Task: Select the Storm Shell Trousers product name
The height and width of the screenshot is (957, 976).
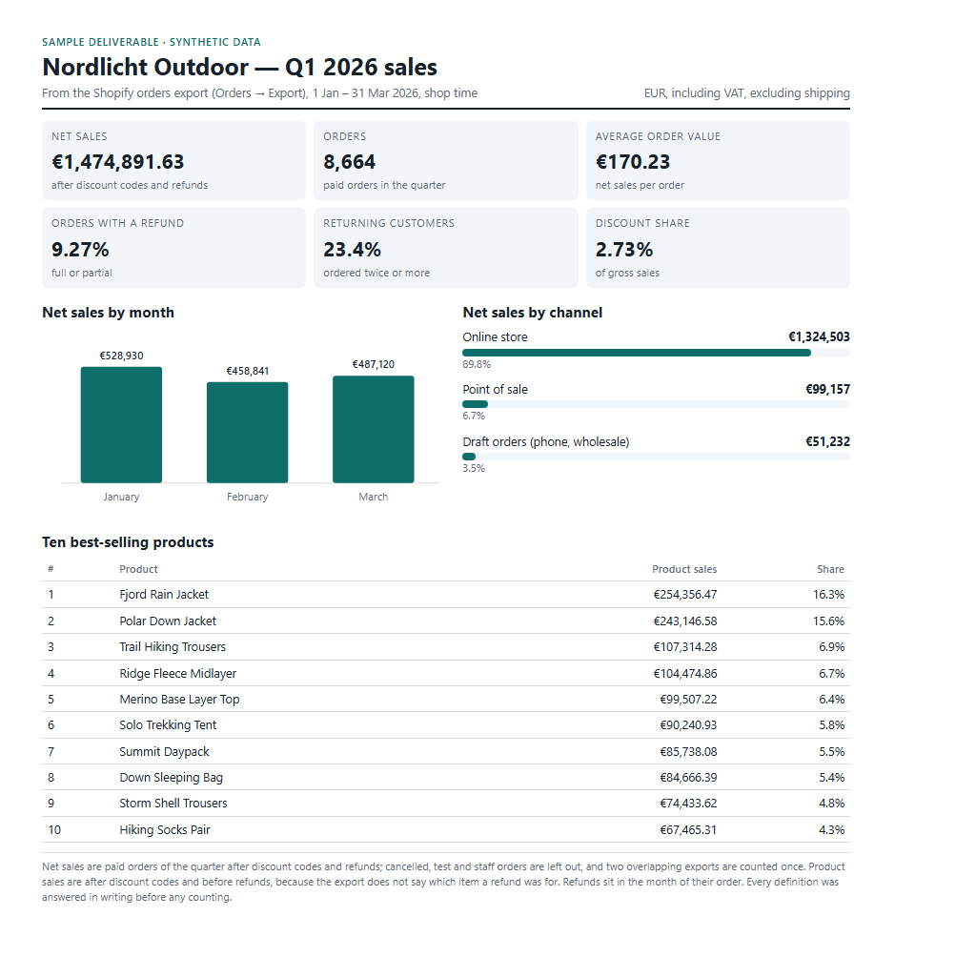Action: (x=173, y=804)
